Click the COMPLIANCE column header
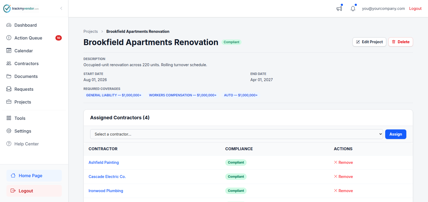 239,149
